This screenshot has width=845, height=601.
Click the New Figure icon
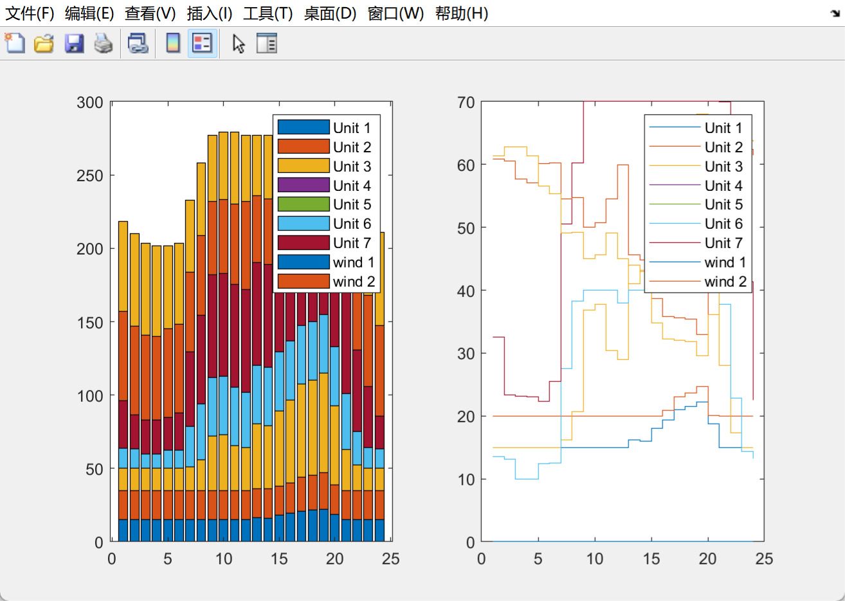(x=15, y=44)
